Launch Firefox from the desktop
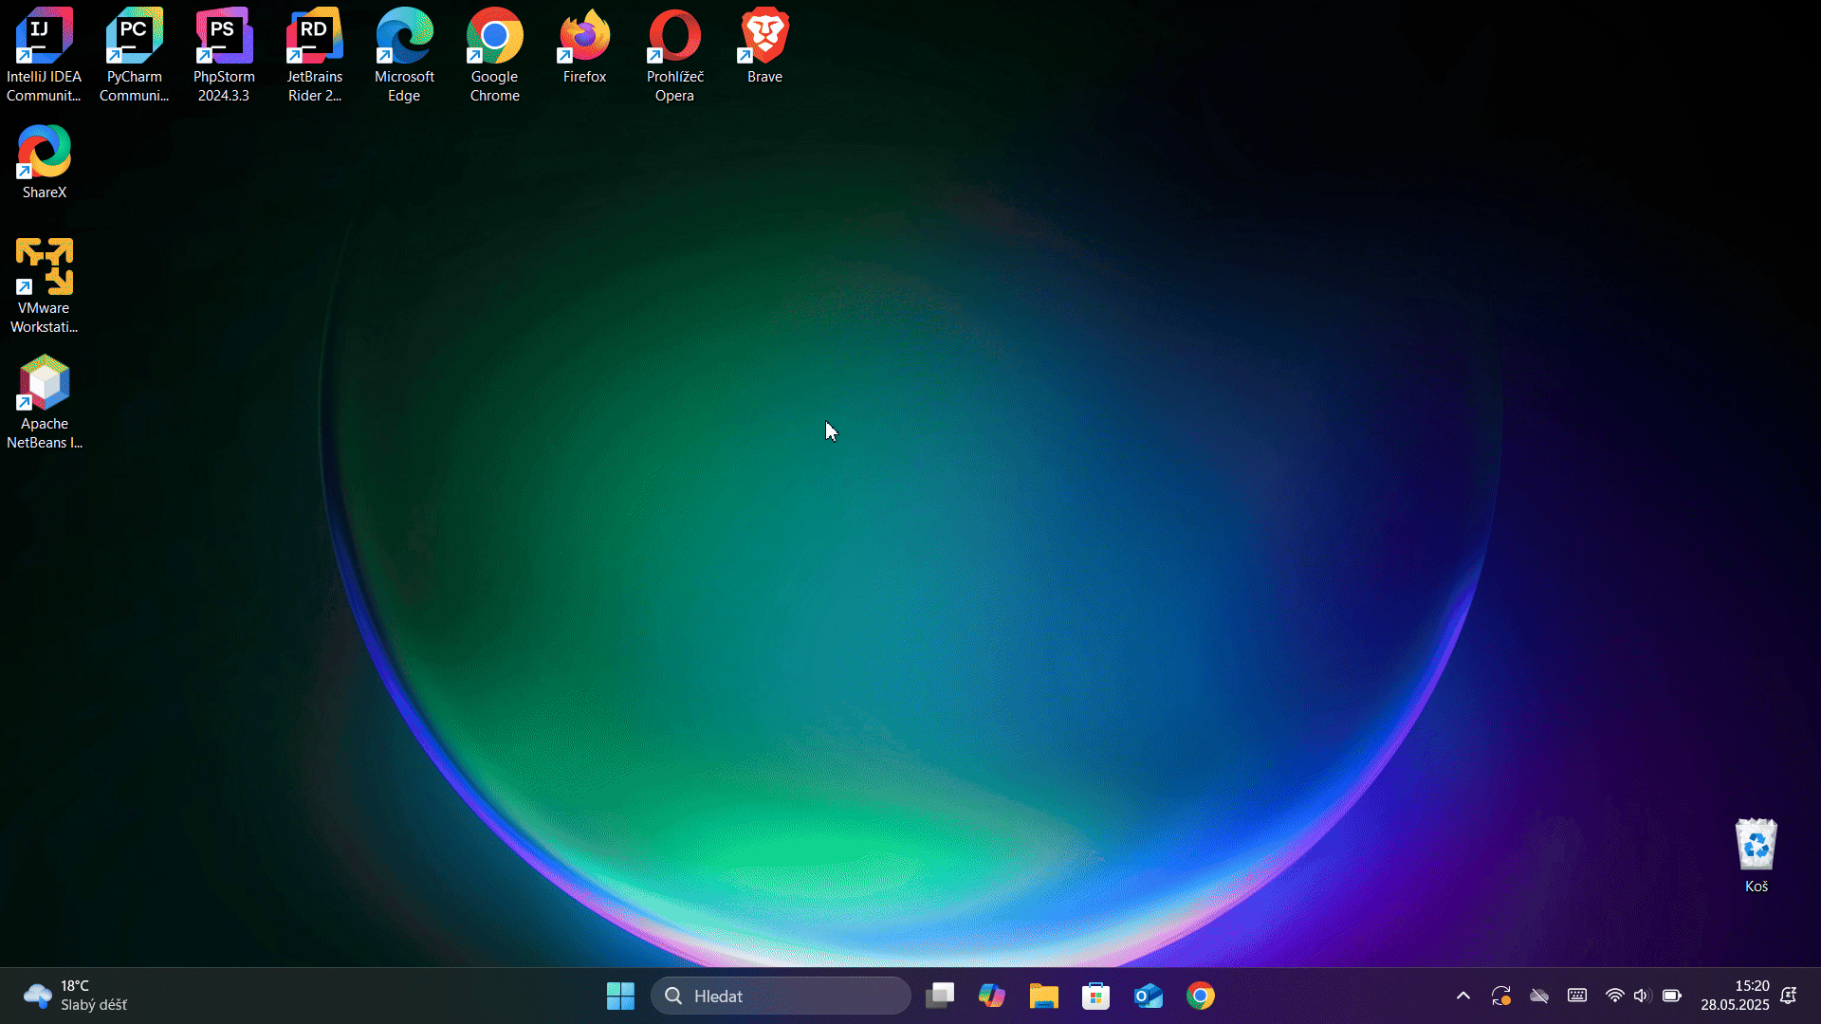The width and height of the screenshot is (1821, 1024). (583, 38)
